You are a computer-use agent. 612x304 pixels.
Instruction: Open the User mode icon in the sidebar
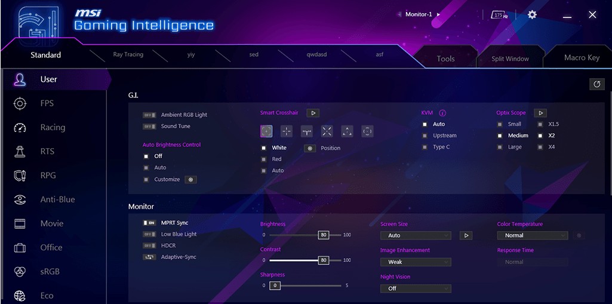pyautogui.click(x=20, y=79)
